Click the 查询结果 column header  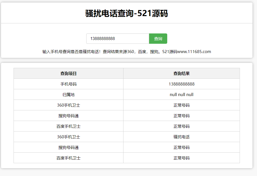point(182,73)
